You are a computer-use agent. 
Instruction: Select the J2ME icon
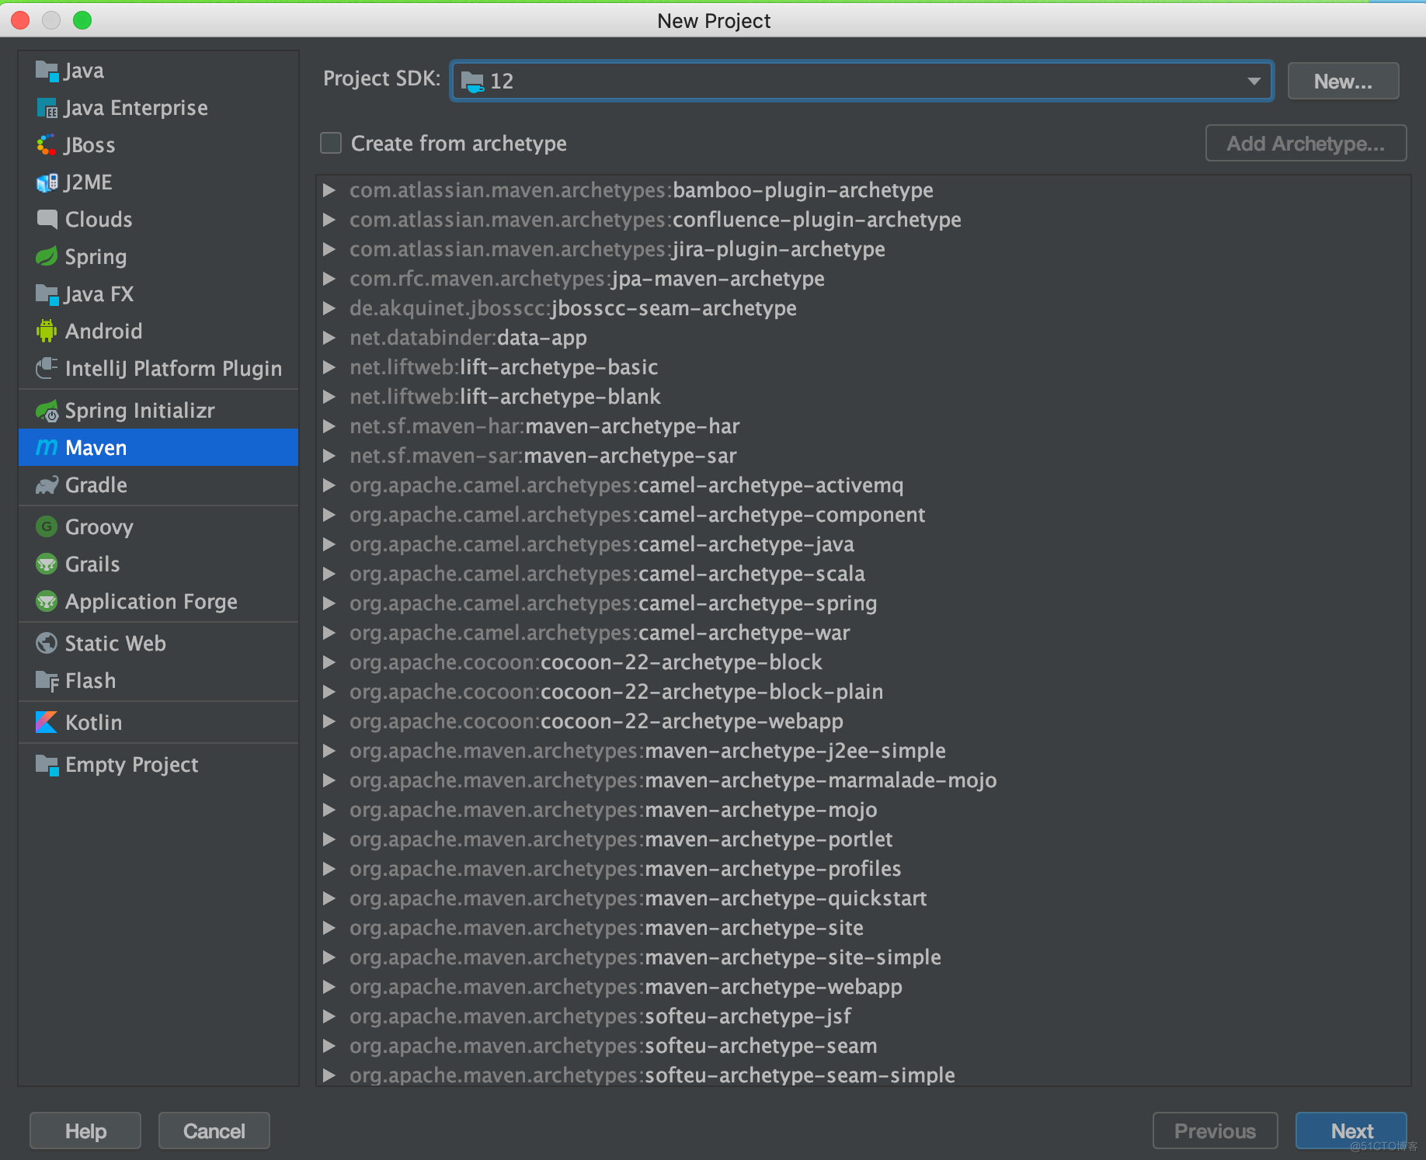point(47,182)
